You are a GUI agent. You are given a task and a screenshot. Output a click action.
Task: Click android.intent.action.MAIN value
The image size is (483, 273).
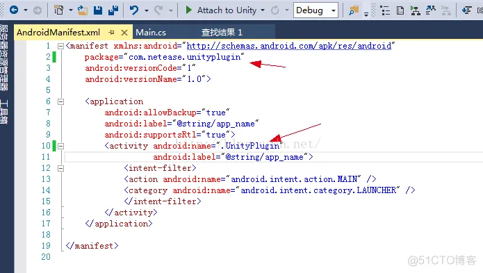pos(294,179)
